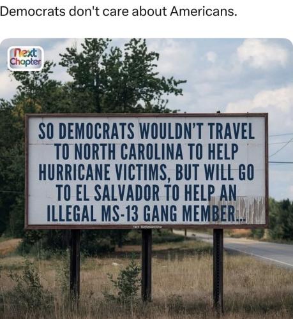293x319 pixels.
Task: Click the smudged patch on the billboard corner
Action: [237, 210]
